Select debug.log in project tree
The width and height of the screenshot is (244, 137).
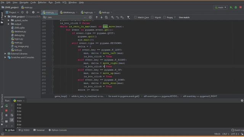click(x=18, y=35)
